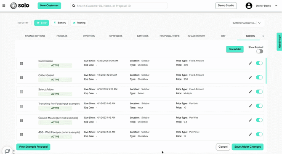Image resolution: width=282 pixels, height=154 pixels.
Task: Grab the drag handle for Select Adder
Action: coord(21,92)
